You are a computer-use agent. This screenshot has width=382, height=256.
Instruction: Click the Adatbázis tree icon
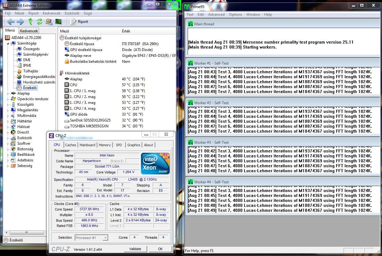click(13, 160)
